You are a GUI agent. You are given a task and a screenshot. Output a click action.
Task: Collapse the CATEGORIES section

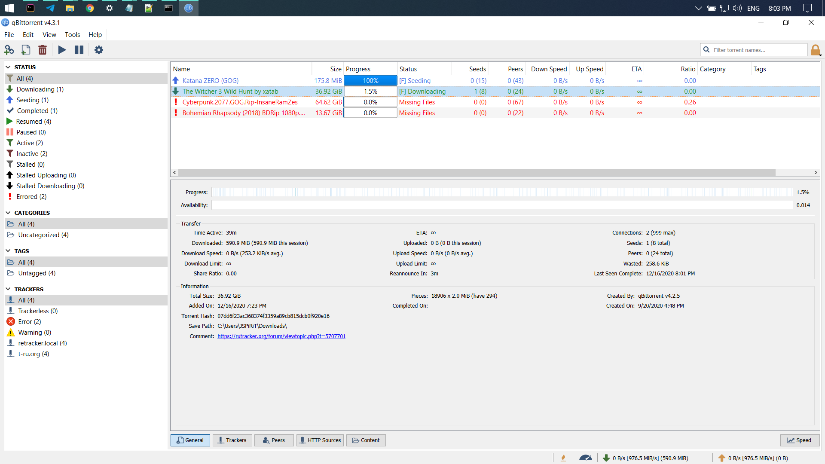pyautogui.click(x=8, y=213)
